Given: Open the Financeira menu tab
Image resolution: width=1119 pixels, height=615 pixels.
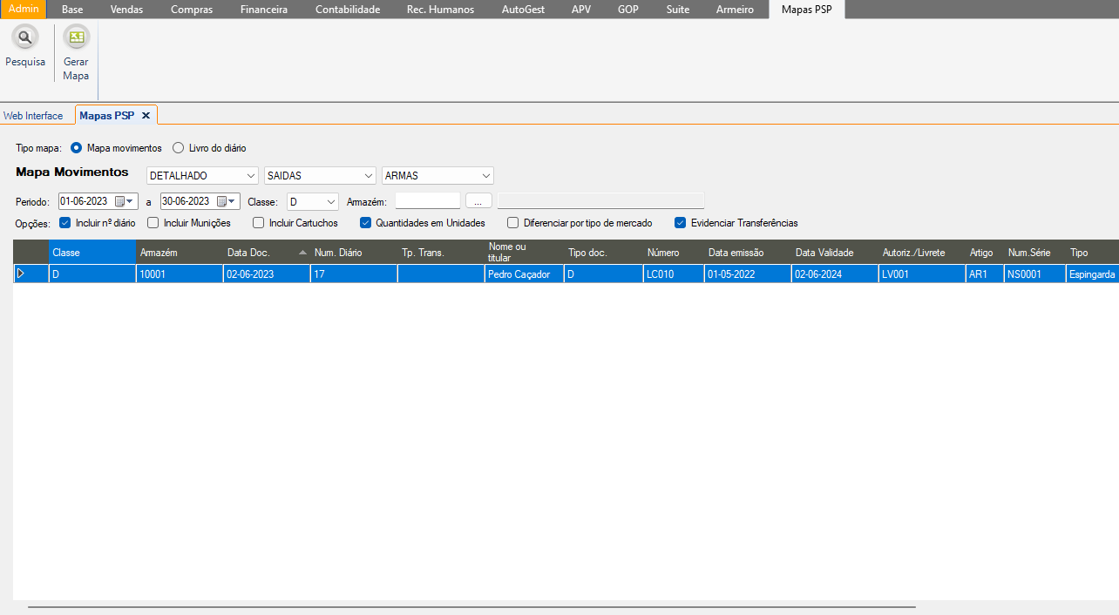Looking at the screenshot, I should [263, 10].
